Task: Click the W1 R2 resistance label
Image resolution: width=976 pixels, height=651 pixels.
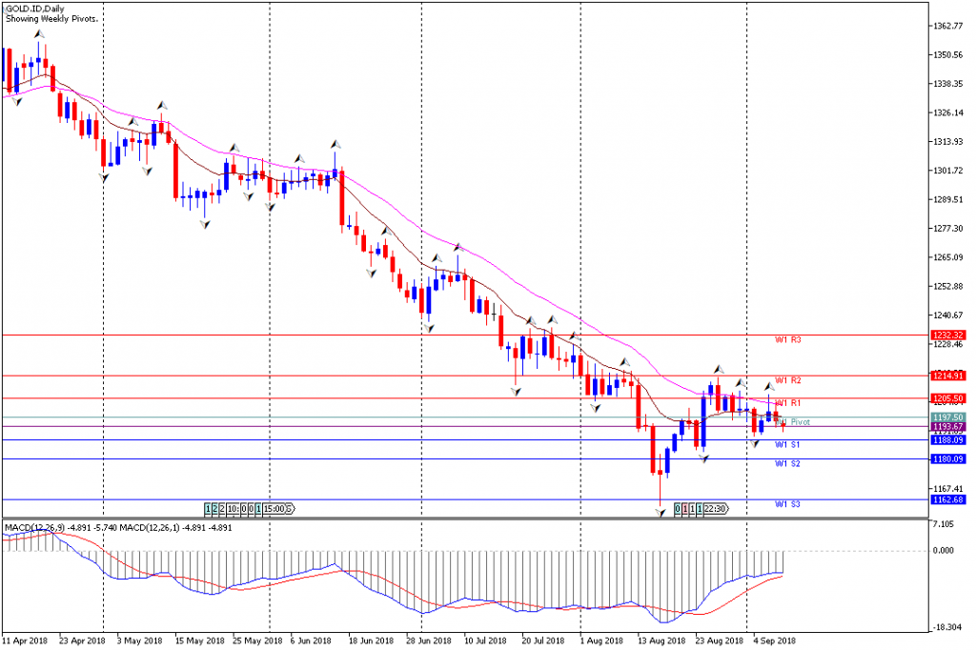Action: click(x=787, y=380)
